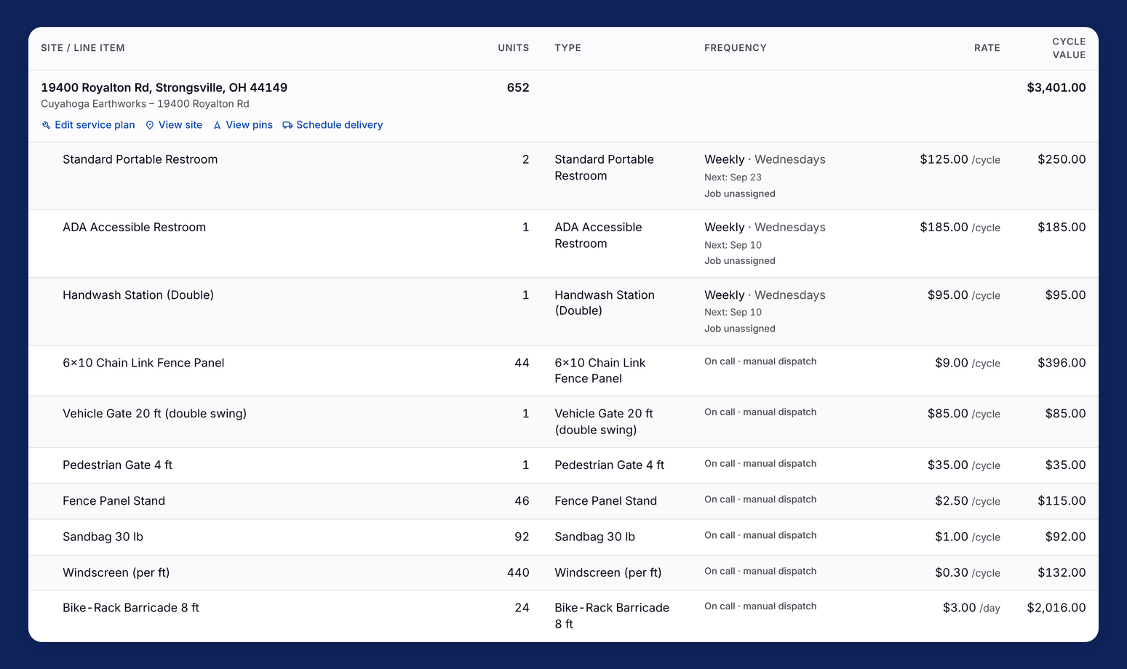Select the ADA Accessible Restroom line item name
Screen dimensions: 1127x669
134,227
